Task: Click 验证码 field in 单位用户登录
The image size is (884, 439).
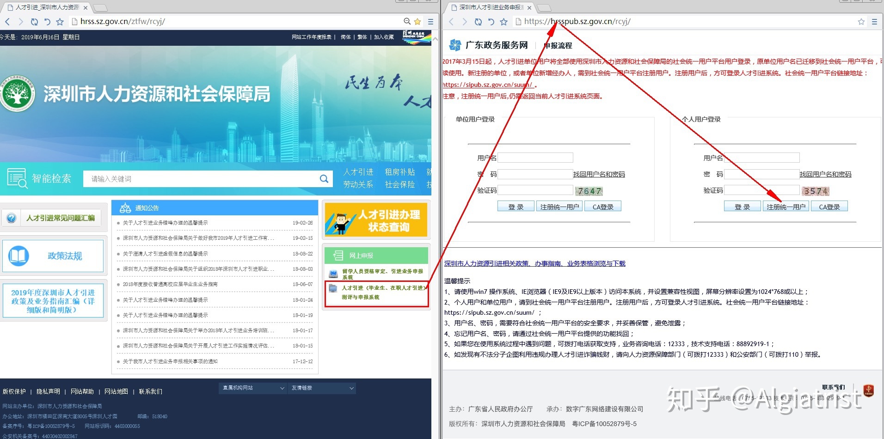Action: pos(535,190)
